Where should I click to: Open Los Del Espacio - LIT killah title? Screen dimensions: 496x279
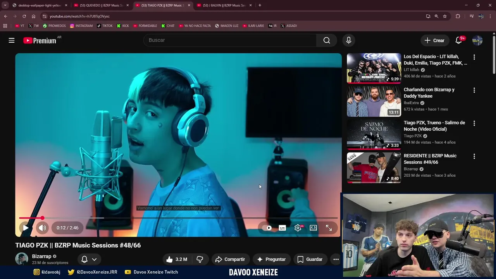[436, 60]
